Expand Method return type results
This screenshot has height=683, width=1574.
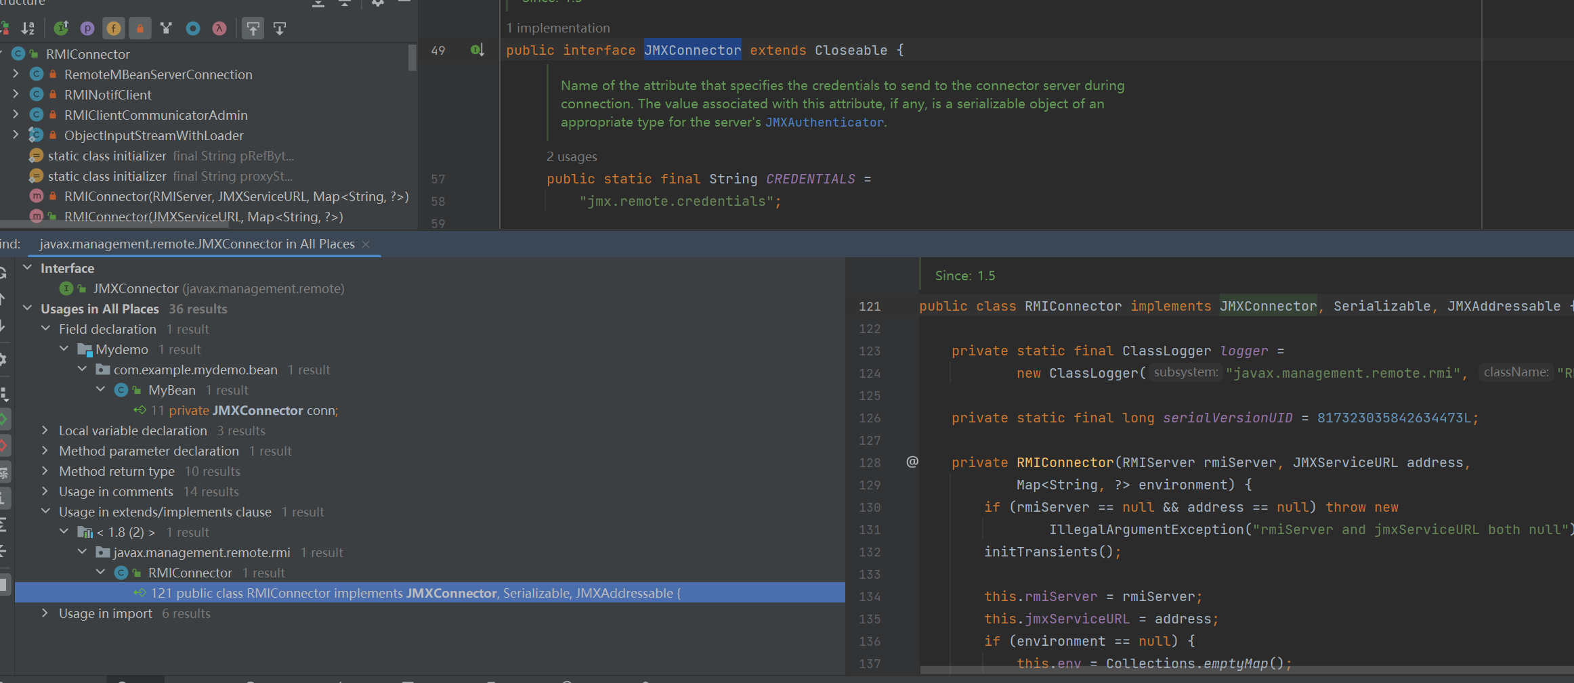click(x=46, y=471)
